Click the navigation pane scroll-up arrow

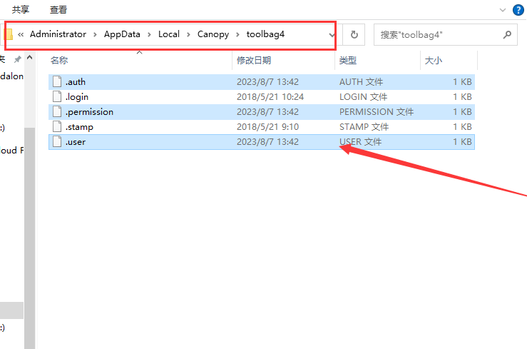point(29,58)
